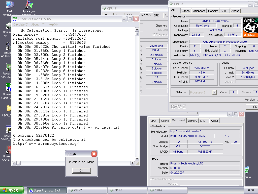
Task: Click the Super PI scroll down arrow
Action: click(x=137, y=159)
